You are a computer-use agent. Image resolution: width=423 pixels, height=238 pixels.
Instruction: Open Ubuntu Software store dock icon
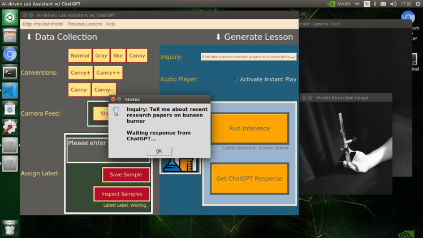10,109
